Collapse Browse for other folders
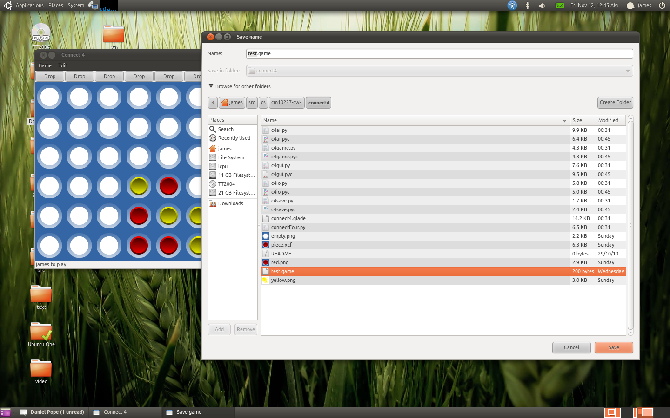The image size is (670, 418). click(x=211, y=86)
